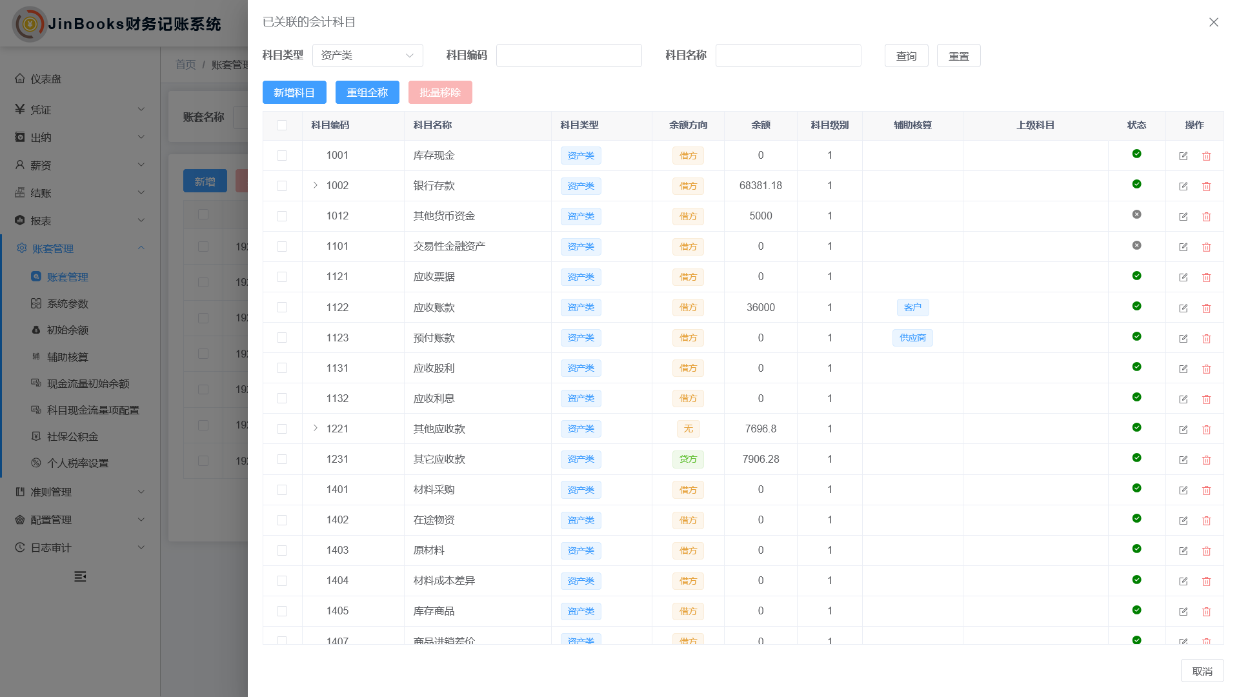Toggle the select-all header checkbox
Viewport: 1239px width, 697px height.
(282, 125)
